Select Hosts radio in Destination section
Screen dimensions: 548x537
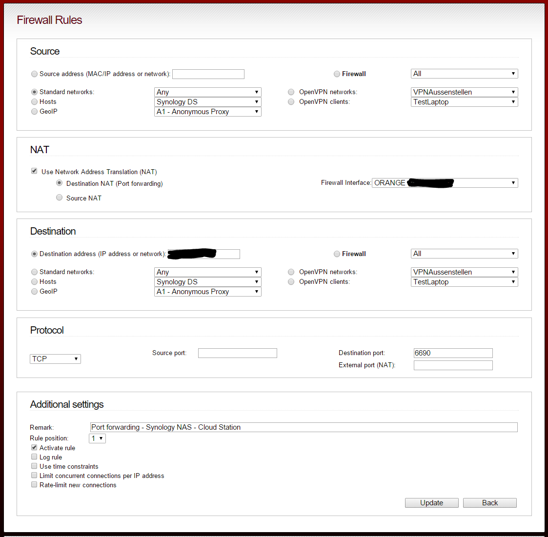(34, 282)
